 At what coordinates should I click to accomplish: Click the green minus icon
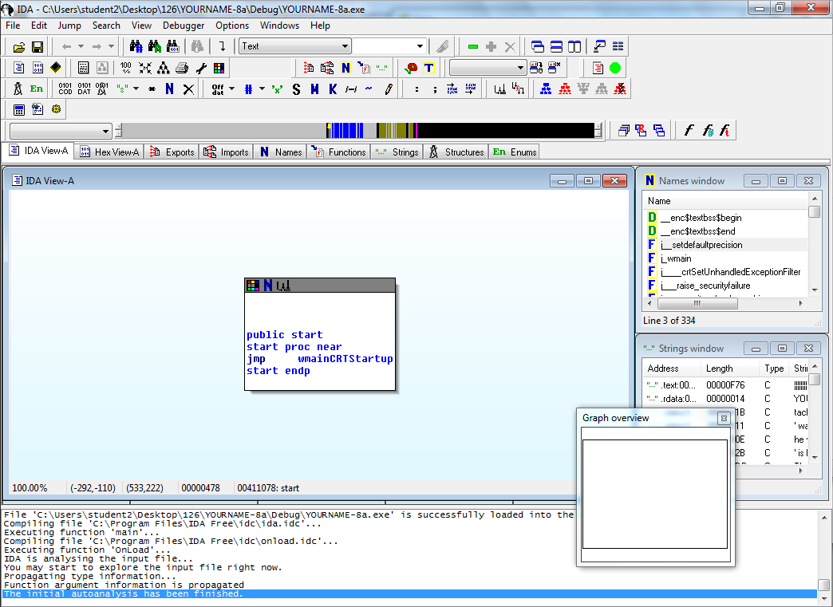[473, 47]
